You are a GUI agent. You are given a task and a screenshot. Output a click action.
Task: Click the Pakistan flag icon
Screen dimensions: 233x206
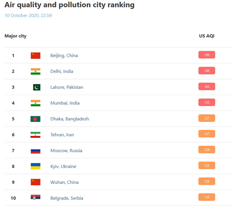[x=37, y=87]
